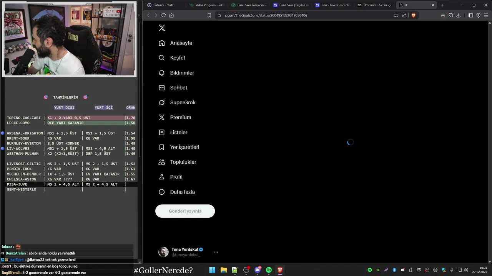This screenshot has height=276, width=492.
Task: Open browser main menu
Action: click(x=486, y=15)
